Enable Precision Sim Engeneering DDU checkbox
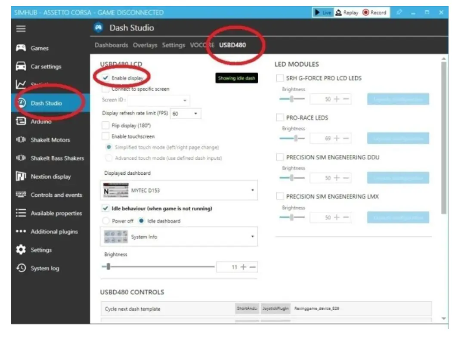Screen dimensions: 452x337 pyautogui.click(x=280, y=157)
